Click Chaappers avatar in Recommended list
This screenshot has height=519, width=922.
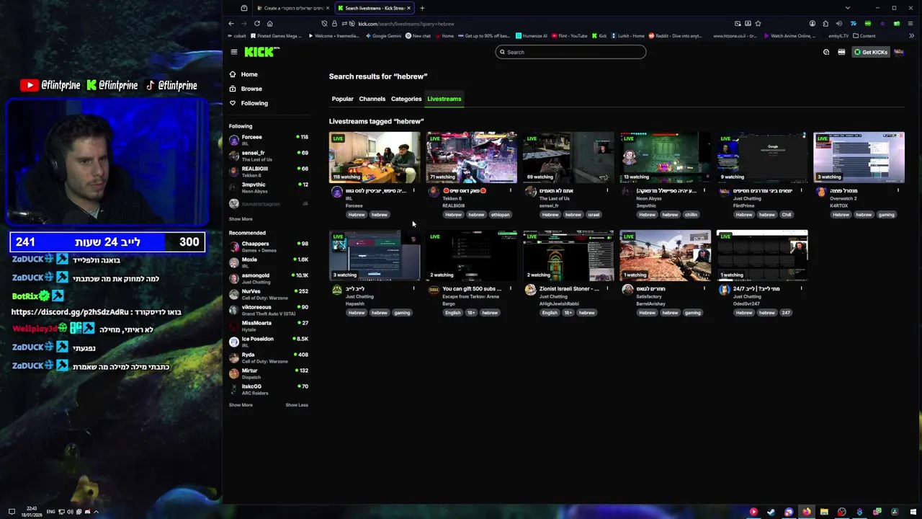233,247
